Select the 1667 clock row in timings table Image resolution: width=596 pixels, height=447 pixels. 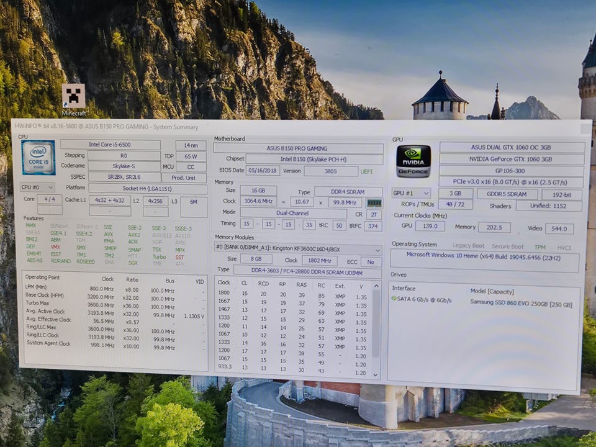292,302
